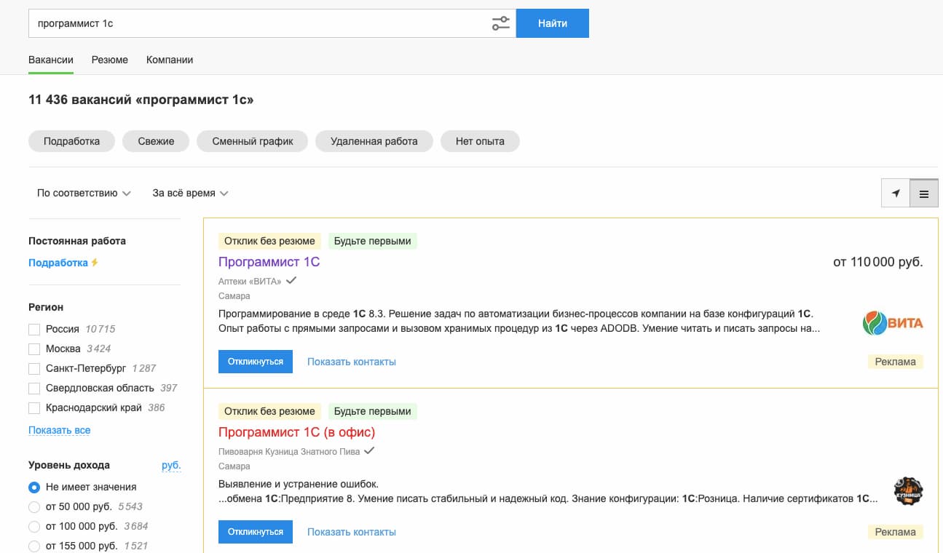Enable the Санкт-Петербург region filter
The image size is (943, 553).
click(x=34, y=369)
